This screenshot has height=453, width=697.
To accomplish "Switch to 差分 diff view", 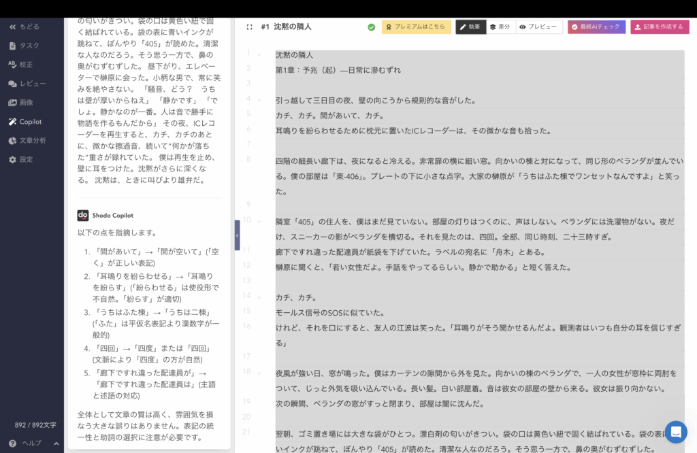I will pyautogui.click(x=500, y=27).
